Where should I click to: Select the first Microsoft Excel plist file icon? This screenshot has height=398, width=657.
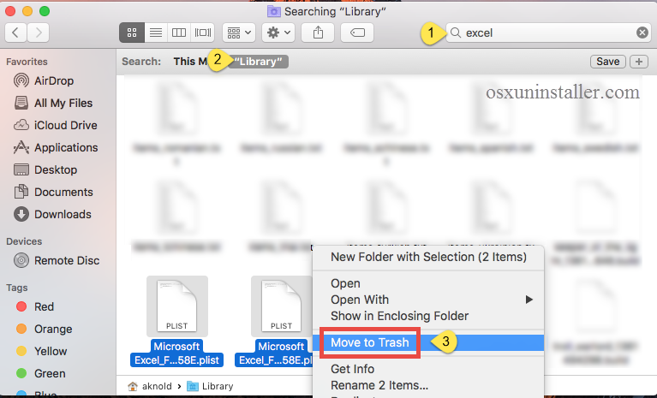pyautogui.click(x=176, y=306)
